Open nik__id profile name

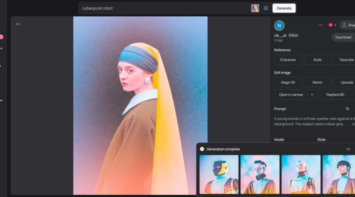click(280, 35)
